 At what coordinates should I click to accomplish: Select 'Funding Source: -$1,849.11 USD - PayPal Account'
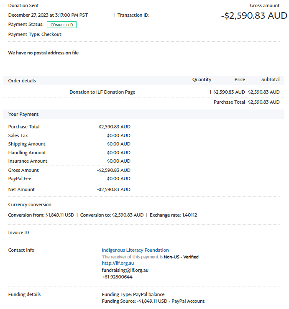coord(153,301)
